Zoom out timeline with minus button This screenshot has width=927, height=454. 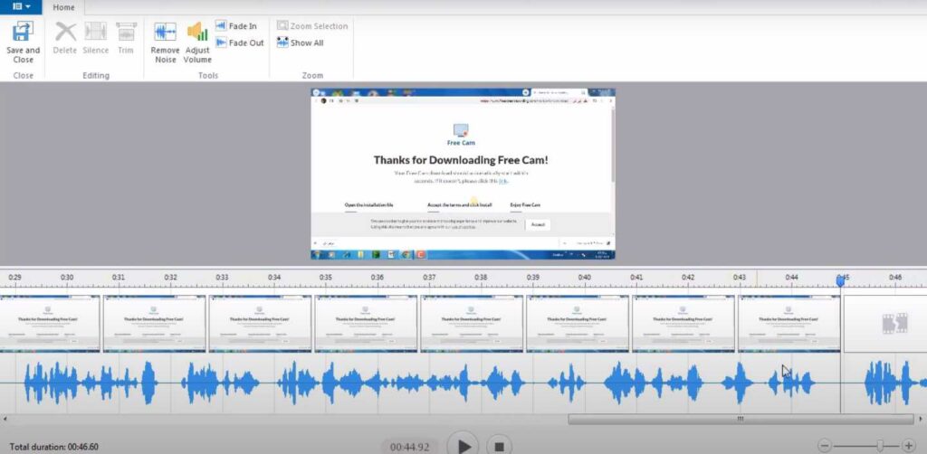[x=825, y=446]
